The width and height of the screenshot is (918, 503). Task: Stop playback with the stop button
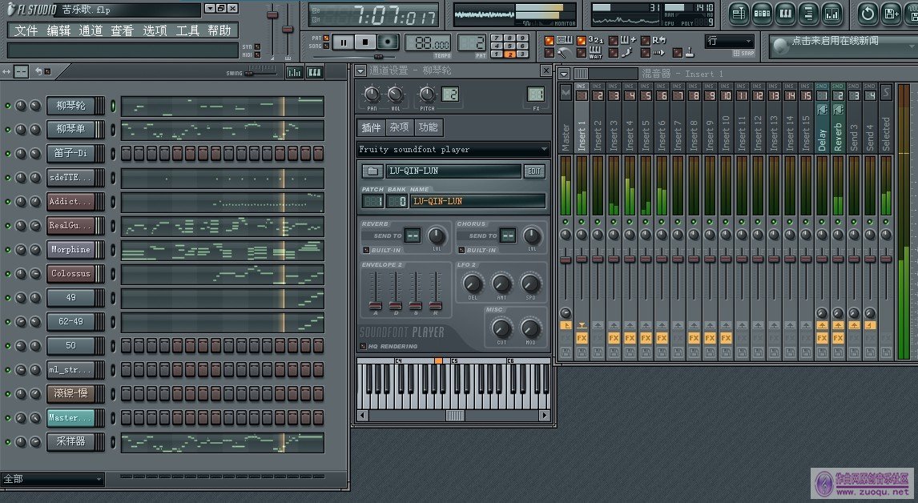pos(365,42)
